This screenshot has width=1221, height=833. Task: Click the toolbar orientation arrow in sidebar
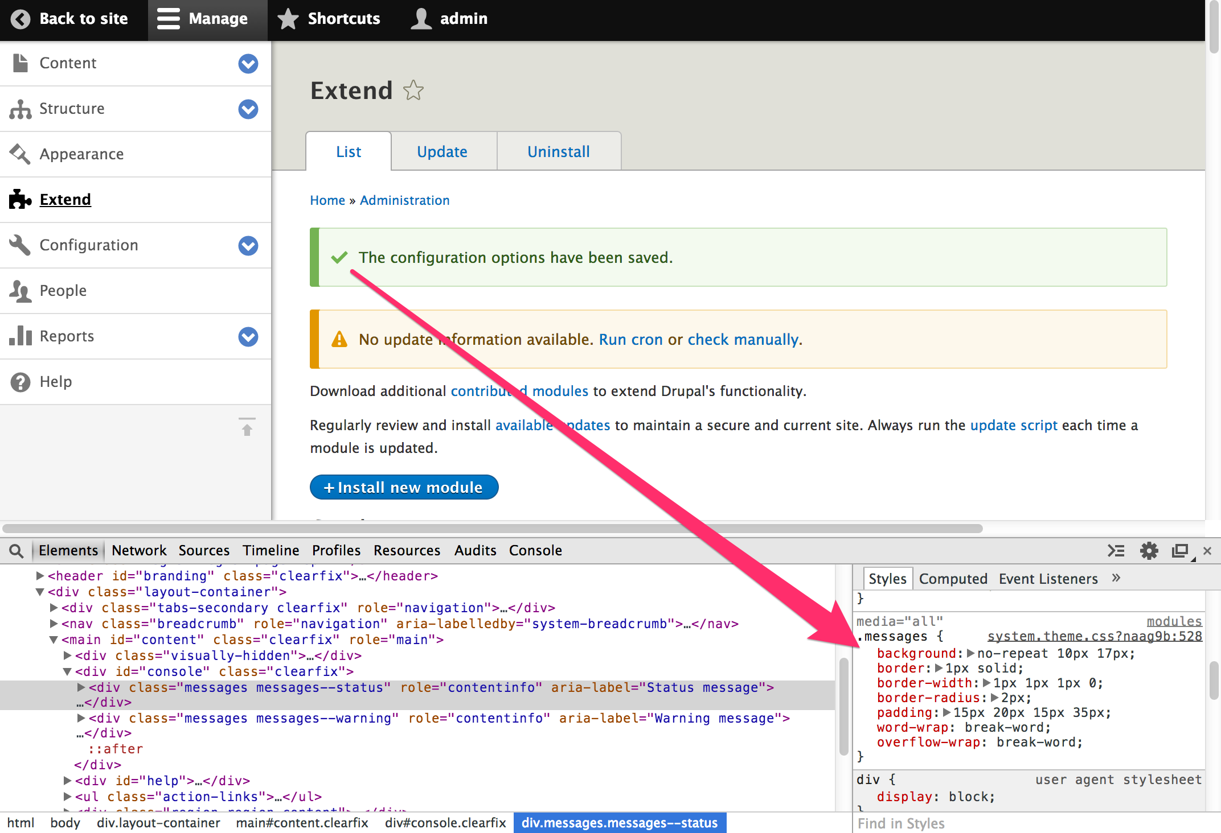(x=247, y=427)
